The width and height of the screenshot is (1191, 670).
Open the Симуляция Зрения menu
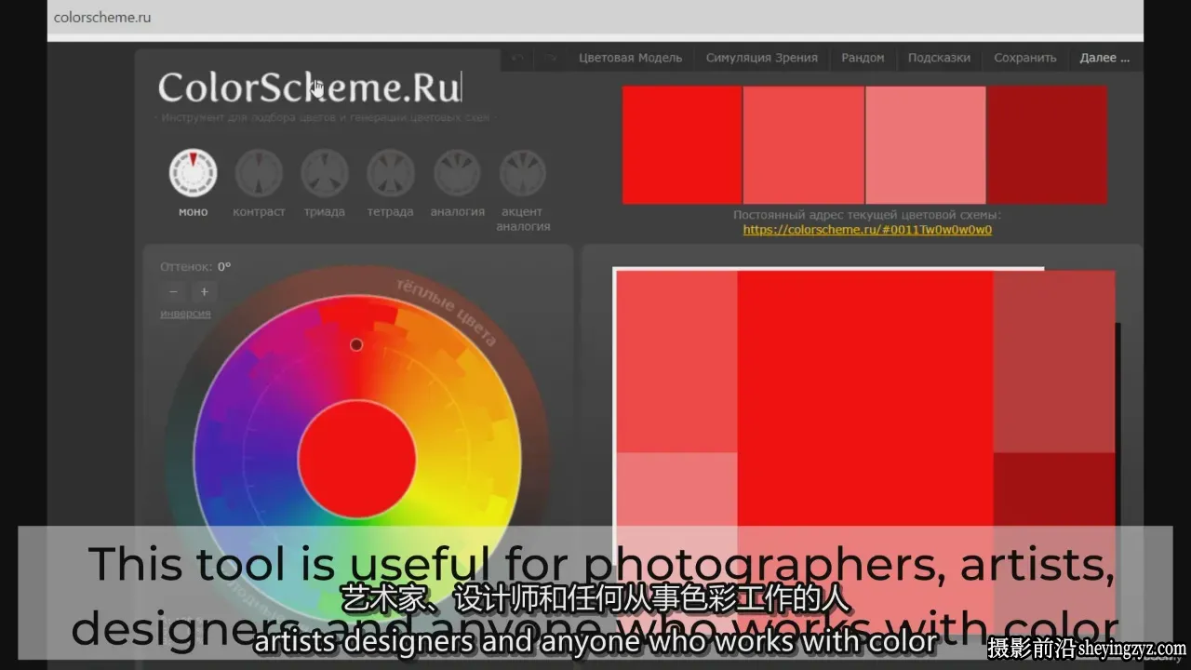coord(762,58)
